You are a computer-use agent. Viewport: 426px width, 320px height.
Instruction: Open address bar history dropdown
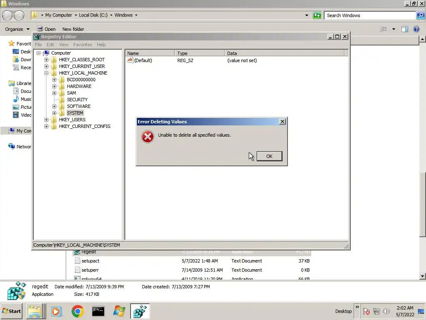307,15
